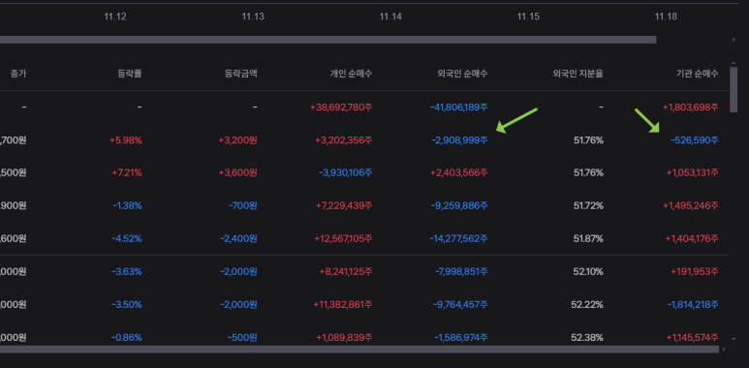Click the +1,145,574주 cell
The height and width of the screenshot is (368, 749).
pos(692,337)
